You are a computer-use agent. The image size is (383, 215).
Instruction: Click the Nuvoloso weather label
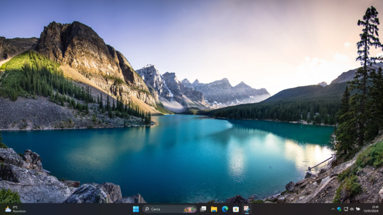19,211
